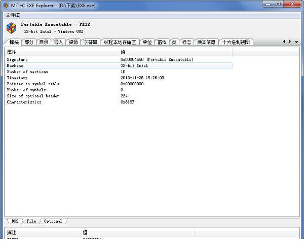This screenshot has width=304, height=248.
Task: Open the 目录 tab
Action: click(44, 42)
